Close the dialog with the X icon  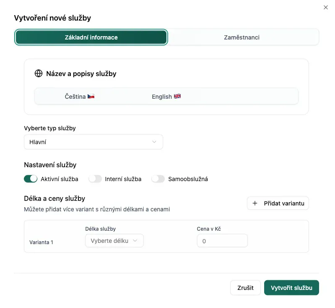[x=326, y=7]
